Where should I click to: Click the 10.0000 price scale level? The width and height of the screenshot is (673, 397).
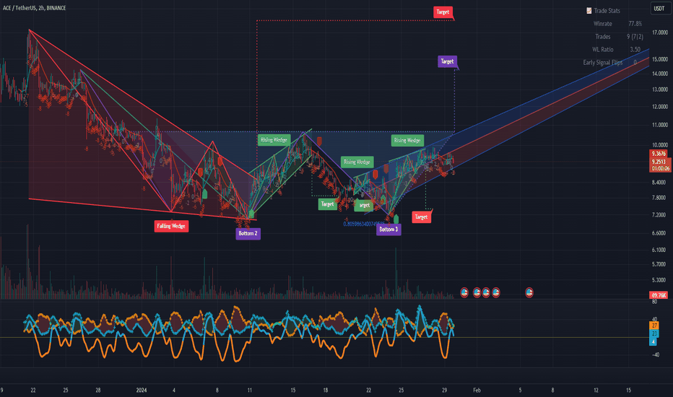pos(660,145)
